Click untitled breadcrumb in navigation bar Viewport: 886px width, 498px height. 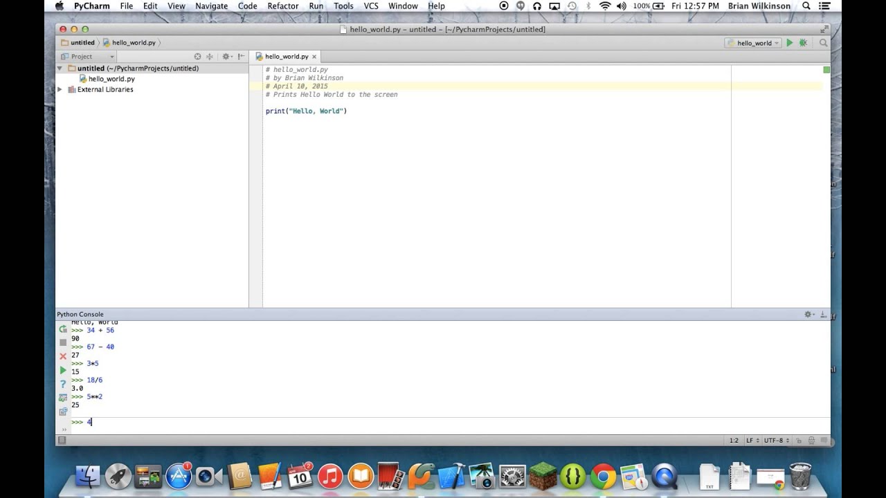82,43
